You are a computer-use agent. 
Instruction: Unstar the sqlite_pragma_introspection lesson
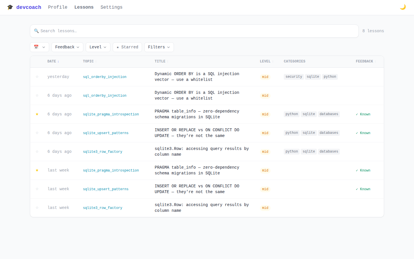[x=37, y=114]
